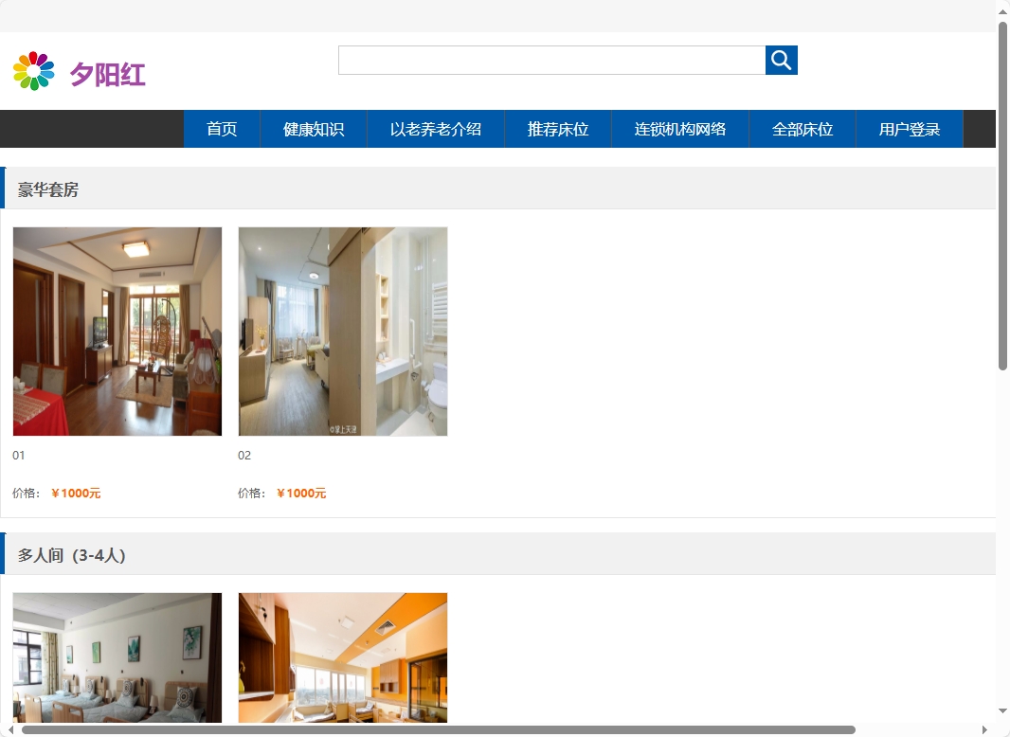
Task: Click the 夕阳红 flower logo
Action: coord(36,69)
